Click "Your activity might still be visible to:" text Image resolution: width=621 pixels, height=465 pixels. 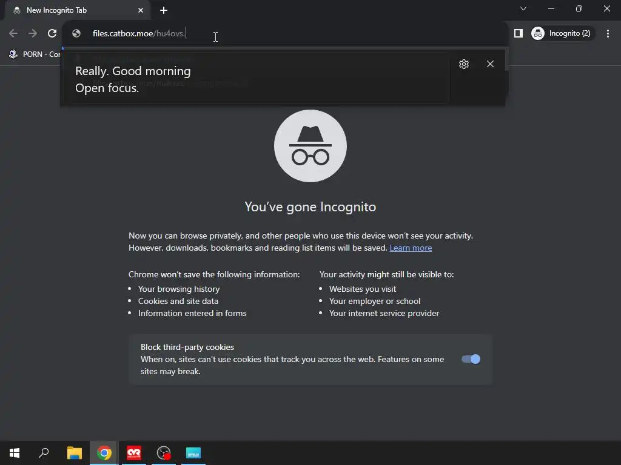point(386,274)
